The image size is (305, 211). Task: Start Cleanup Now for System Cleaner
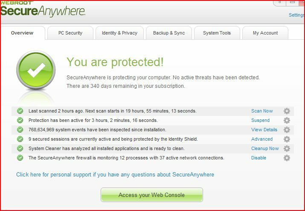click(265, 148)
